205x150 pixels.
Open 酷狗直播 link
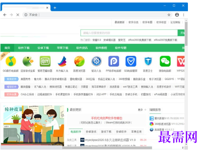coord(25,87)
